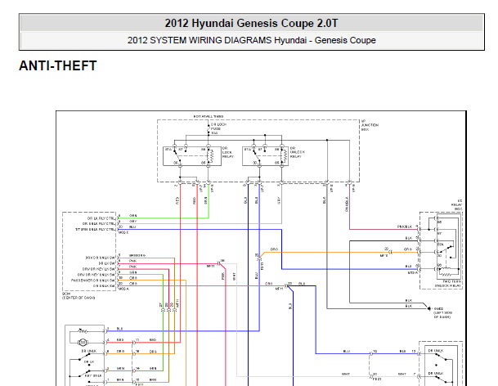Viewport: 498px width, 386px height.
Task: Click the "DR LOCK RELAY" label
Action: 227,152
